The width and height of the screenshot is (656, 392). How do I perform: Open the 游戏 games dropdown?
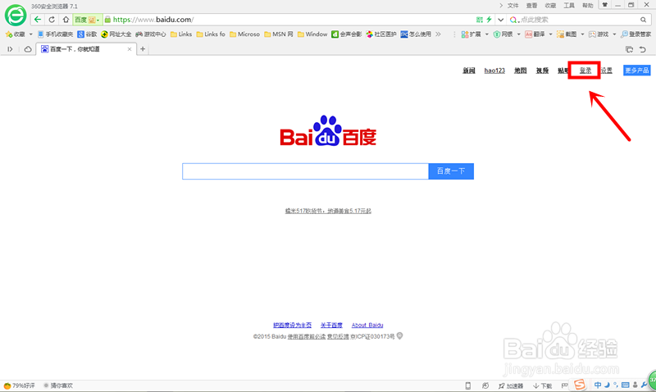(x=603, y=34)
